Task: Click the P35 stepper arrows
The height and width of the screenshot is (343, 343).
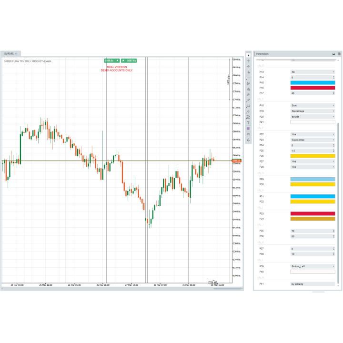Action: point(333,231)
